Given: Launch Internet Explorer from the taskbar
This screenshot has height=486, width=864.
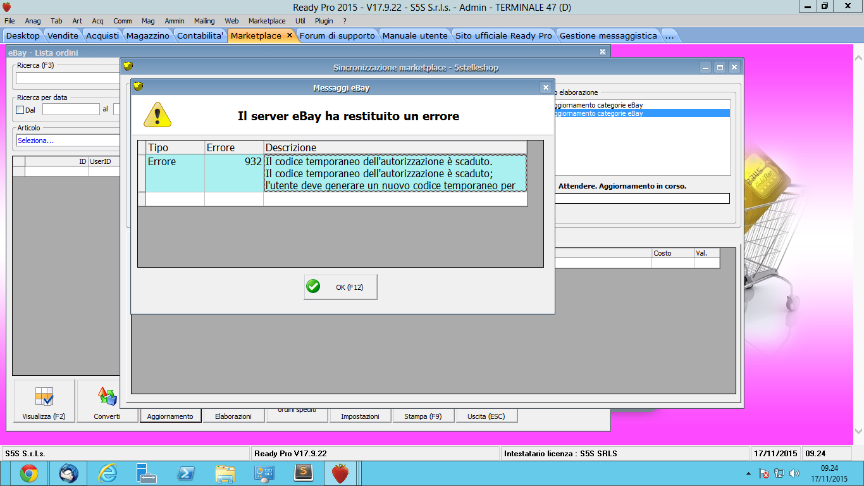Looking at the screenshot, I should tap(108, 473).
